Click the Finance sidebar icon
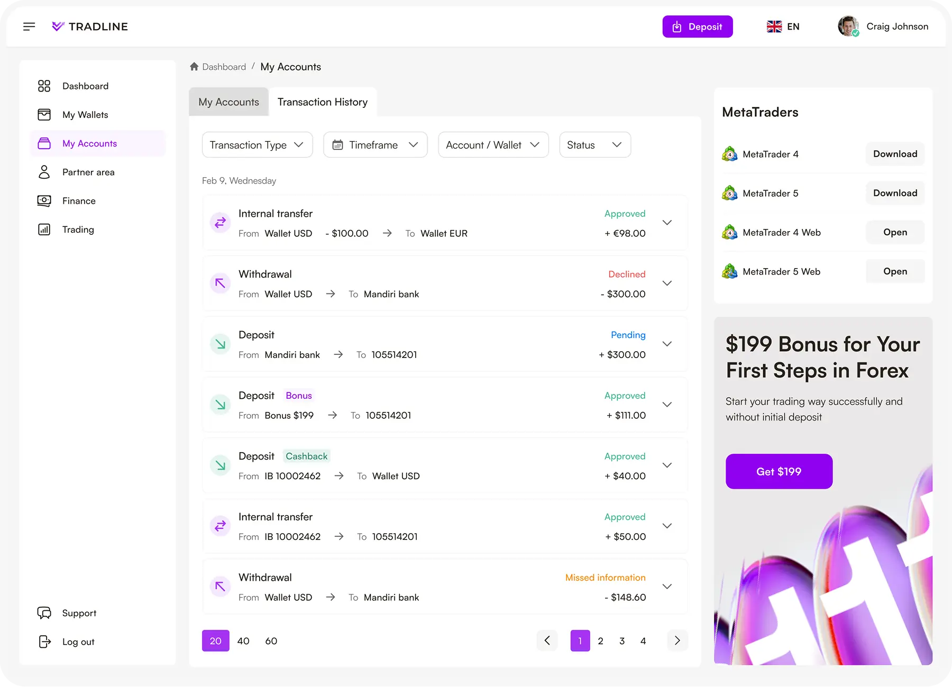 point(44,201)
